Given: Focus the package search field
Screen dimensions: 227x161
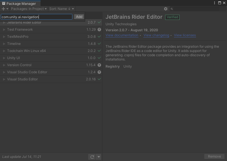Looking at the screenshot, I should coord(198,9).
